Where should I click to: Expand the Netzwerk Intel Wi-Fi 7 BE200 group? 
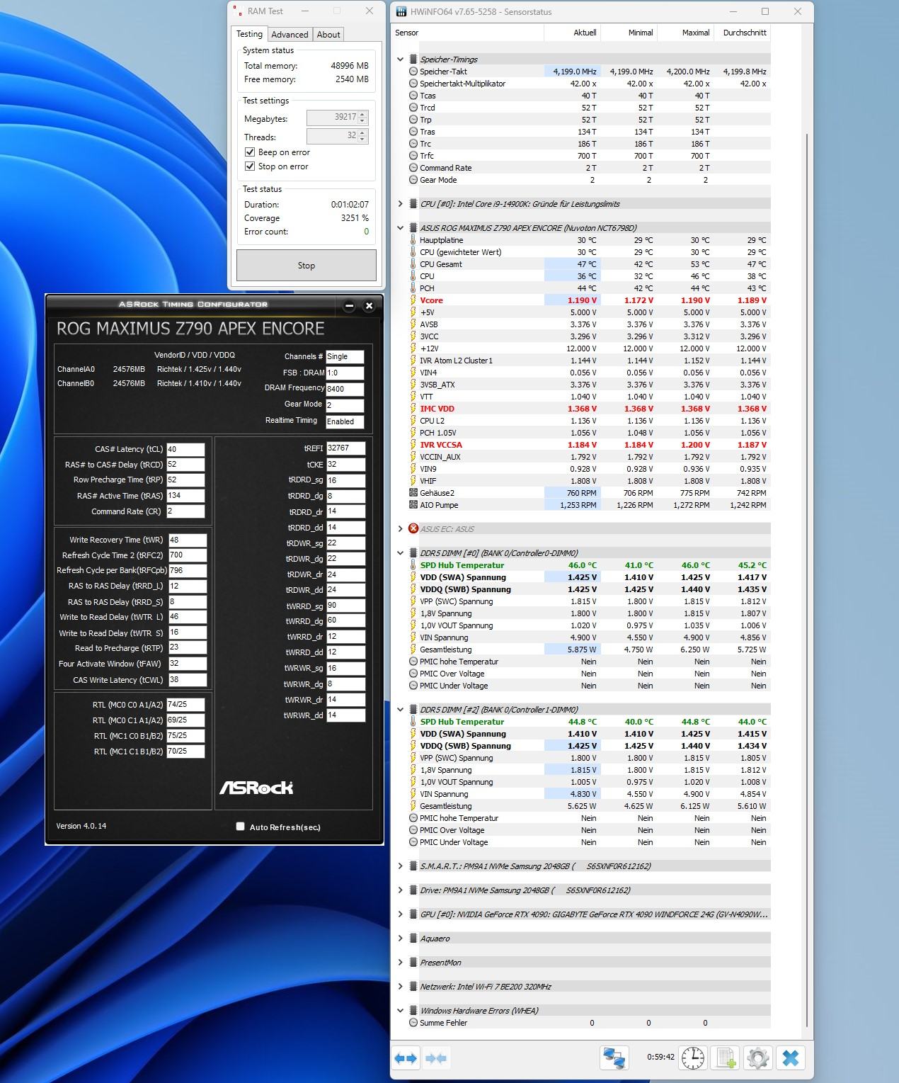click(x=401, y=987)
